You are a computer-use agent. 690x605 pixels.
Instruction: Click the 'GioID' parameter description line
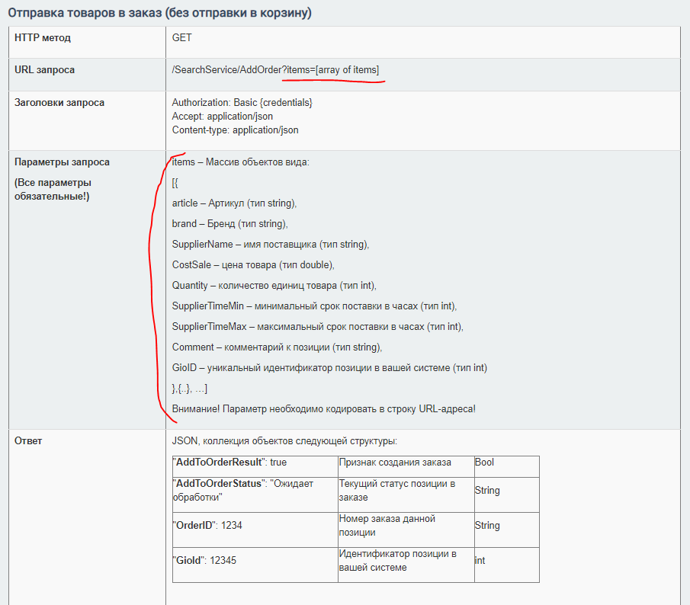click(329, 367)
